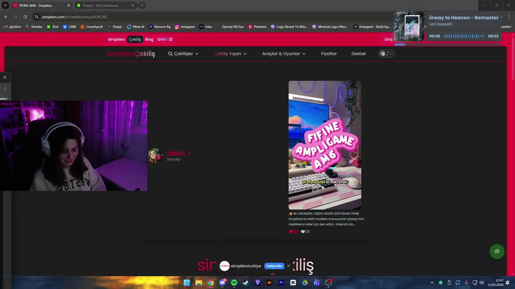Open clock and date 22:47 in tray

[496, 283]
